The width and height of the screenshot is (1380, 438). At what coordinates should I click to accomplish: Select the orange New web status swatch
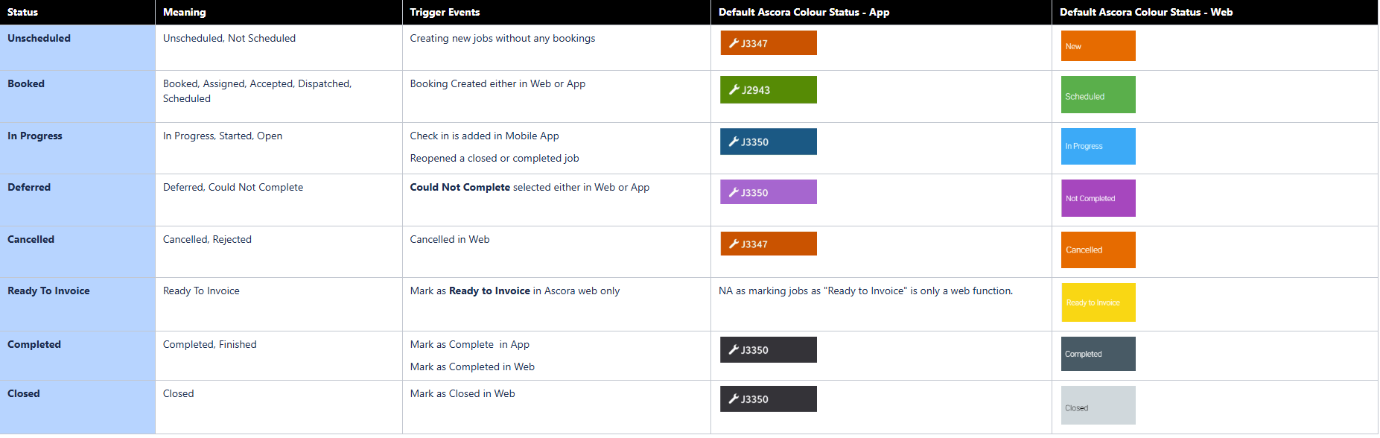click(1098, 46)
